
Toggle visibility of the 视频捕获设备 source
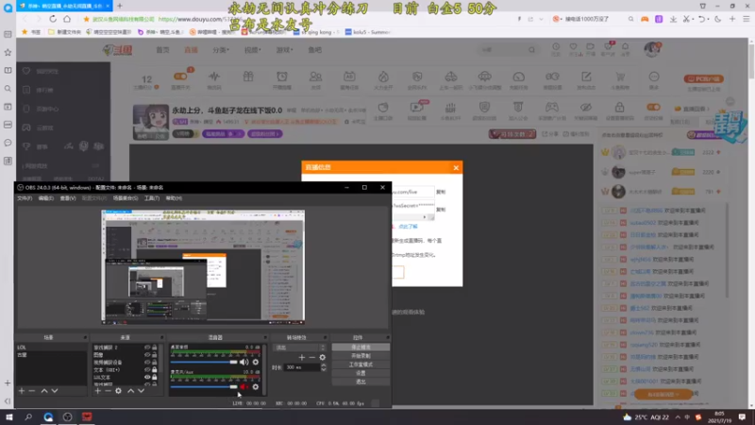147,363
